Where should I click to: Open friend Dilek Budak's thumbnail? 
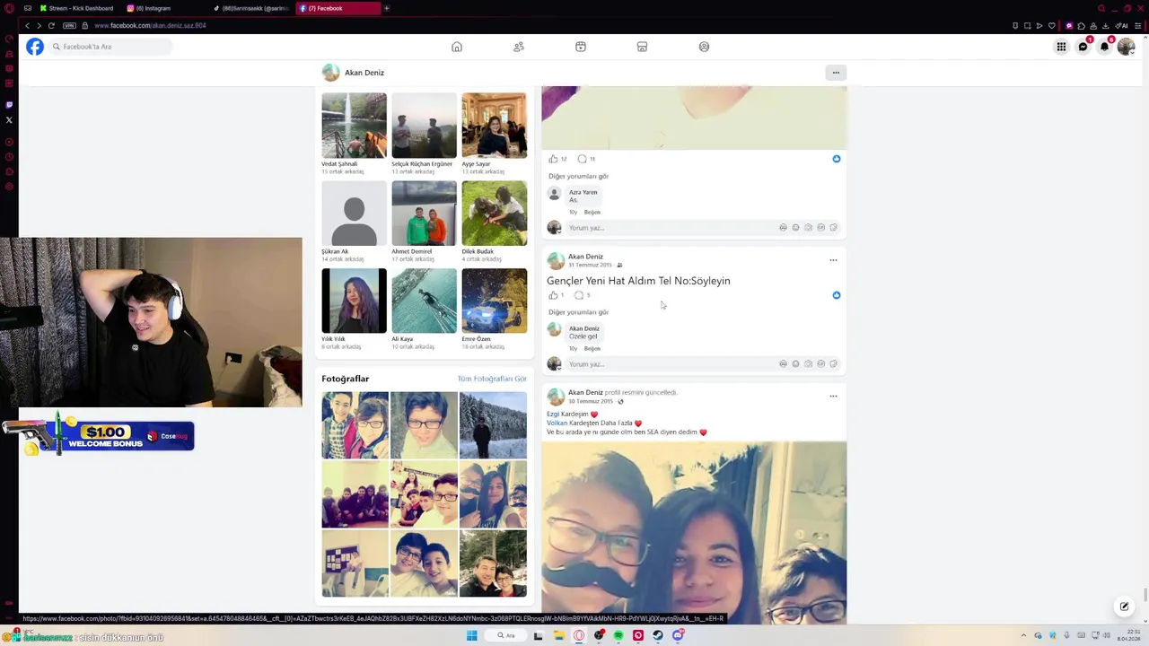tap(494, 213)
